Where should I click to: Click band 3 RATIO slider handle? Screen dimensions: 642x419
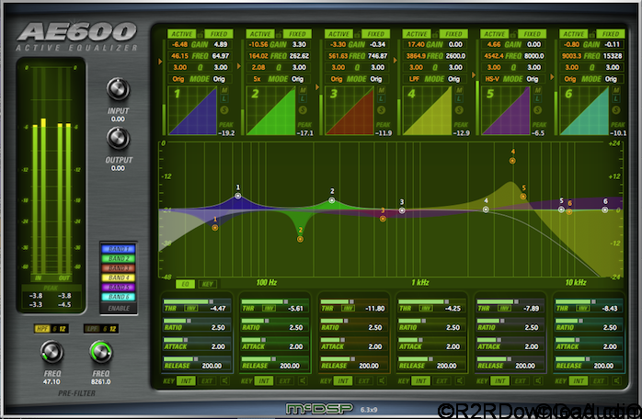pos(346,321)
